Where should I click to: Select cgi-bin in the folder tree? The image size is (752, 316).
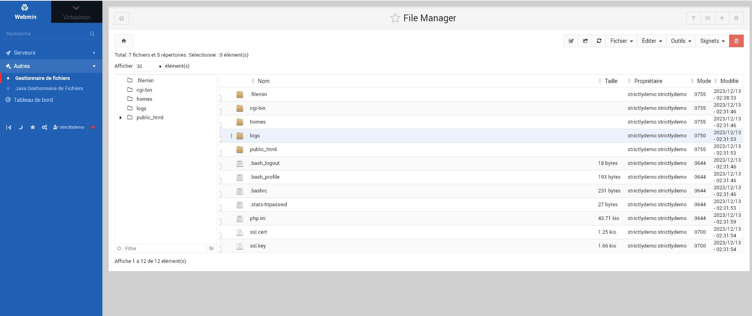[x=144, y=90]
